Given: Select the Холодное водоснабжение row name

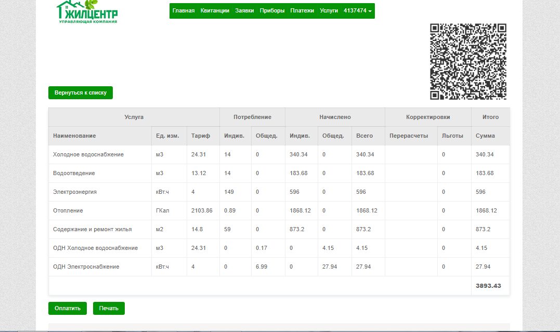Looking at the screenshot, I should pyautogui.click(x=88, y=155).
